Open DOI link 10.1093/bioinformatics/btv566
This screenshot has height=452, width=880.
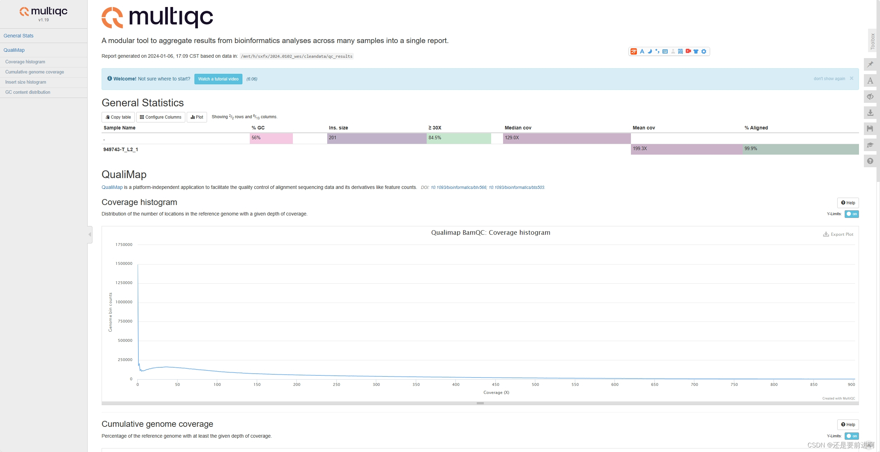pos(458,188)
